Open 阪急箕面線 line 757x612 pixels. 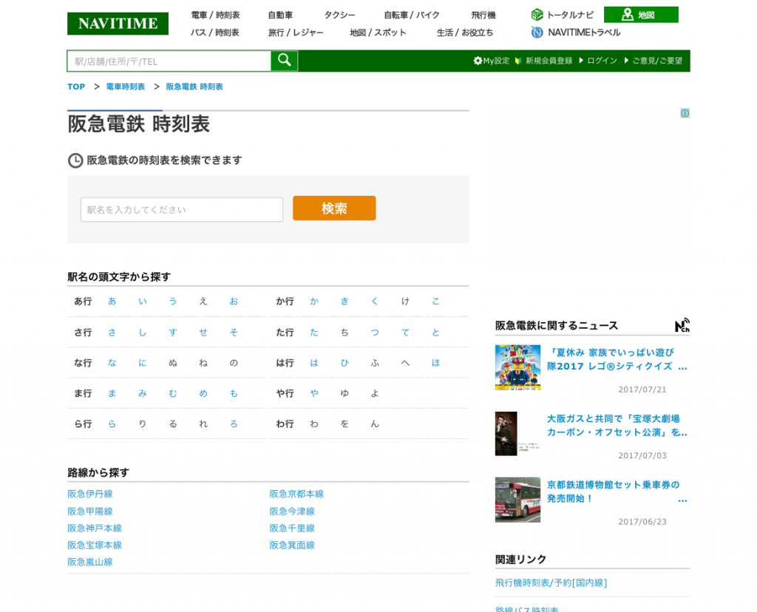coord(292,545)
